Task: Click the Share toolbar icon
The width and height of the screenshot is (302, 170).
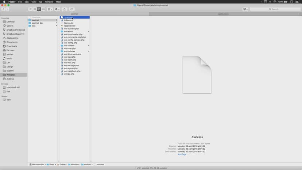Action: tap(65, 9)
